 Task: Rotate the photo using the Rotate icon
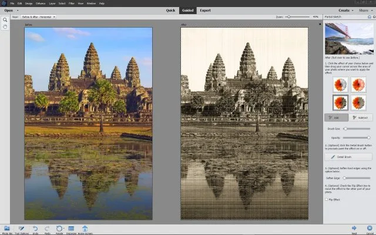59,229
